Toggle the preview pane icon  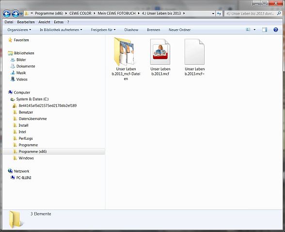click(265, 30)
